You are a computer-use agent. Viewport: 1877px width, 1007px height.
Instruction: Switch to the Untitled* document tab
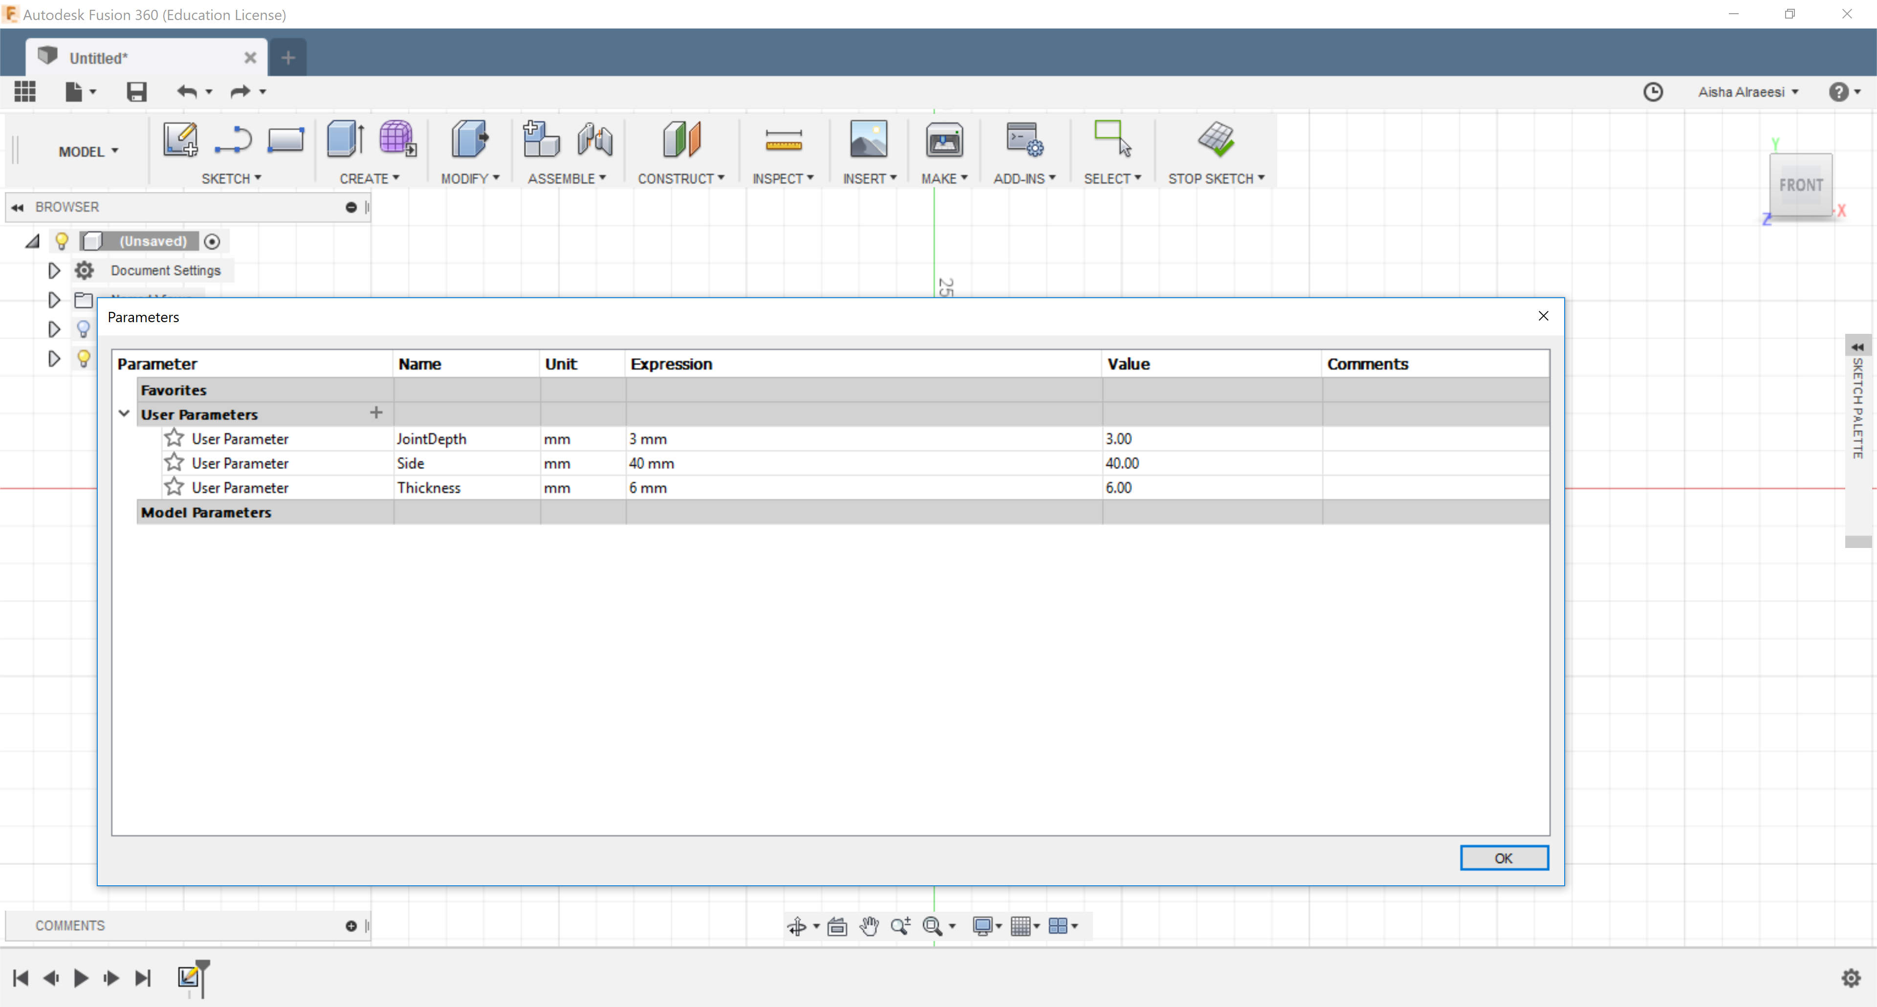(98, 58)
